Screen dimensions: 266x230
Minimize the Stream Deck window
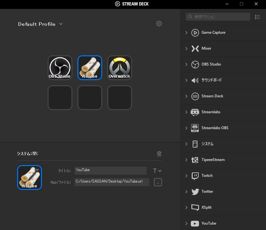point(227,4)
